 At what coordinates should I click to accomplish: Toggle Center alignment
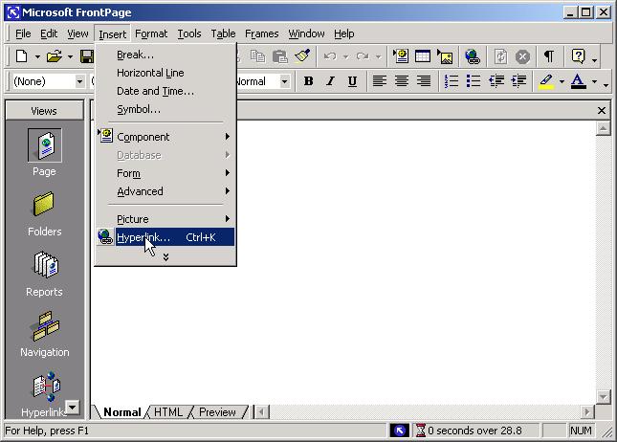[402, 81]
